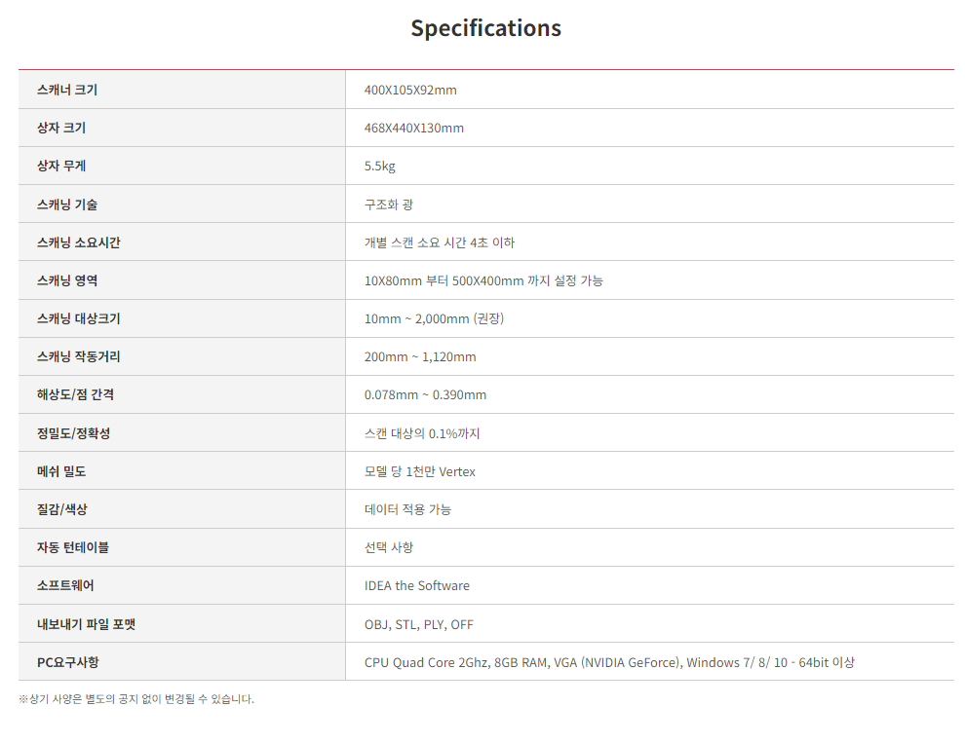Select the 468X440X130mm box size value
Screen dimensions: 965x744
[x=414, y=128]
